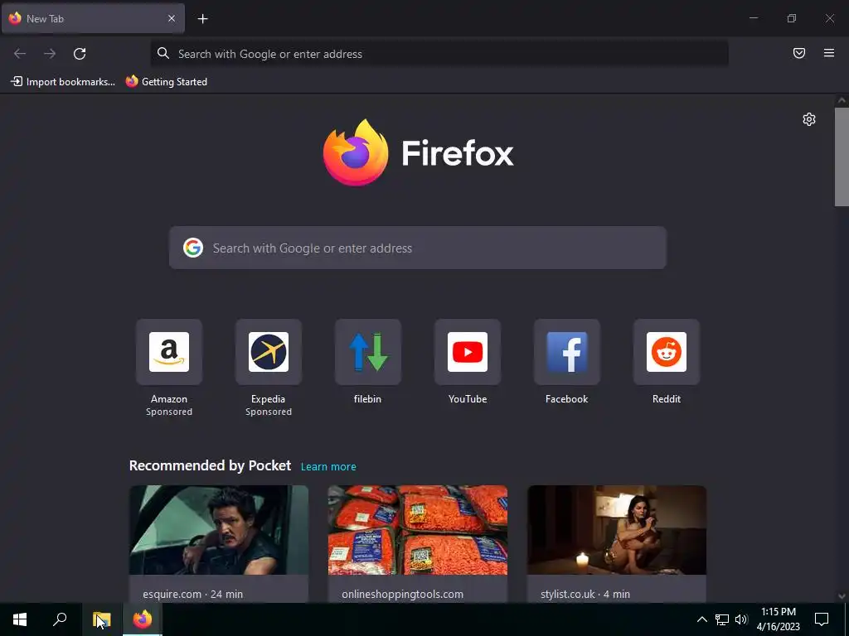Click Google logo in search box
The image size is (849, 636).
point(192,248)
